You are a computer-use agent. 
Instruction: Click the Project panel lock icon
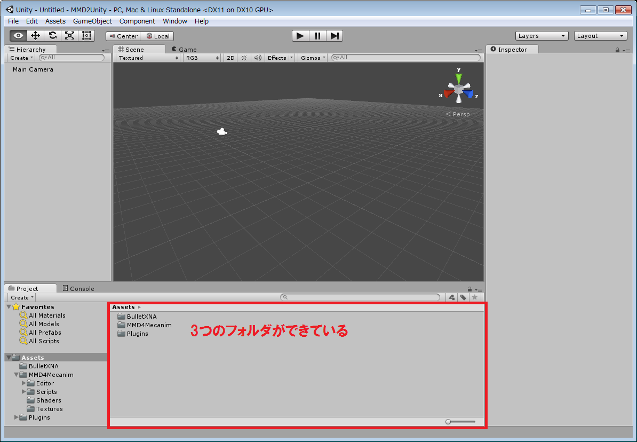click(469, 289)
